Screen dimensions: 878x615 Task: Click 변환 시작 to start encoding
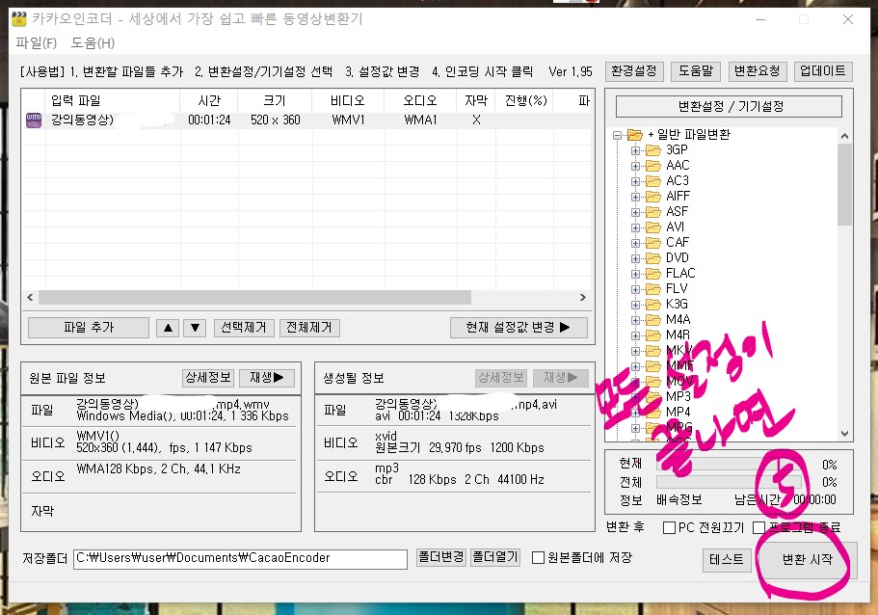click(x=807, y=559)
